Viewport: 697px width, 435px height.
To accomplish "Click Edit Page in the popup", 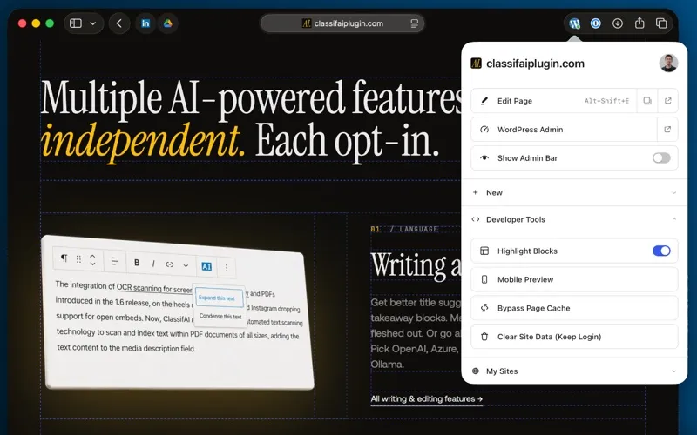I will click(554, 101).
